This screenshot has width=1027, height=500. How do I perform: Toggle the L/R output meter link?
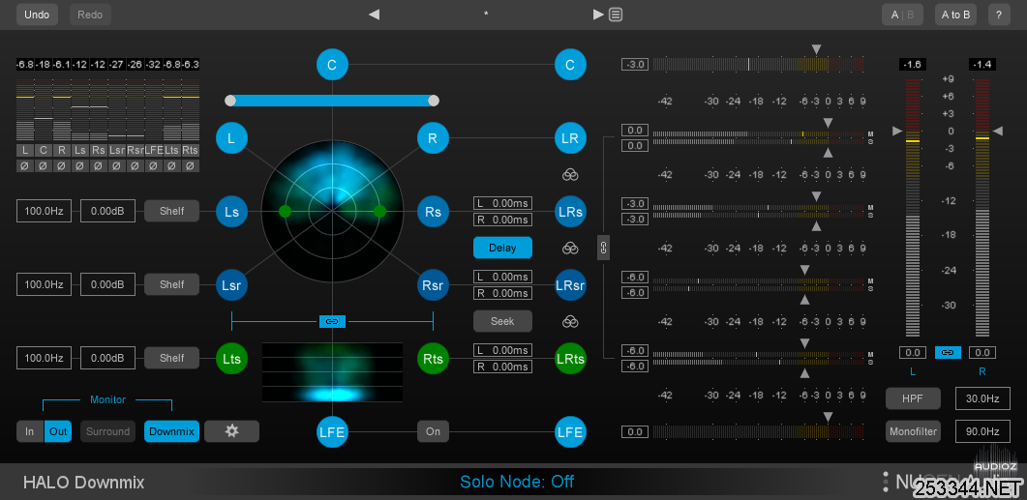948,353
